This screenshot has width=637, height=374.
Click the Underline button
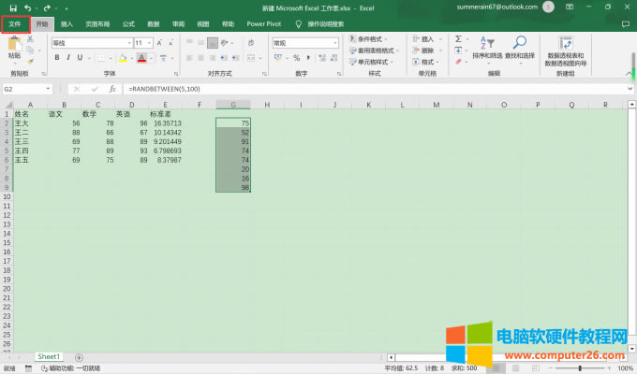click(x=81, y=57)
